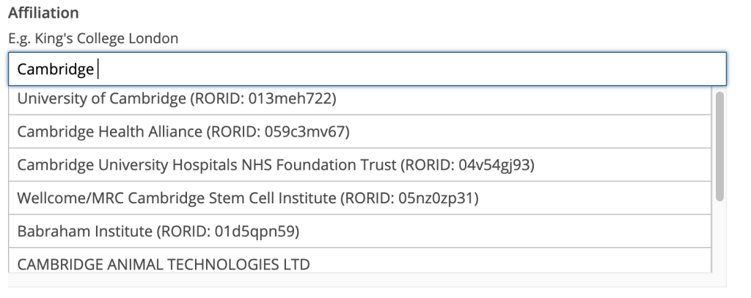
Task: Click blank space in the Babraham Institute row
Action: coord(503,231)
